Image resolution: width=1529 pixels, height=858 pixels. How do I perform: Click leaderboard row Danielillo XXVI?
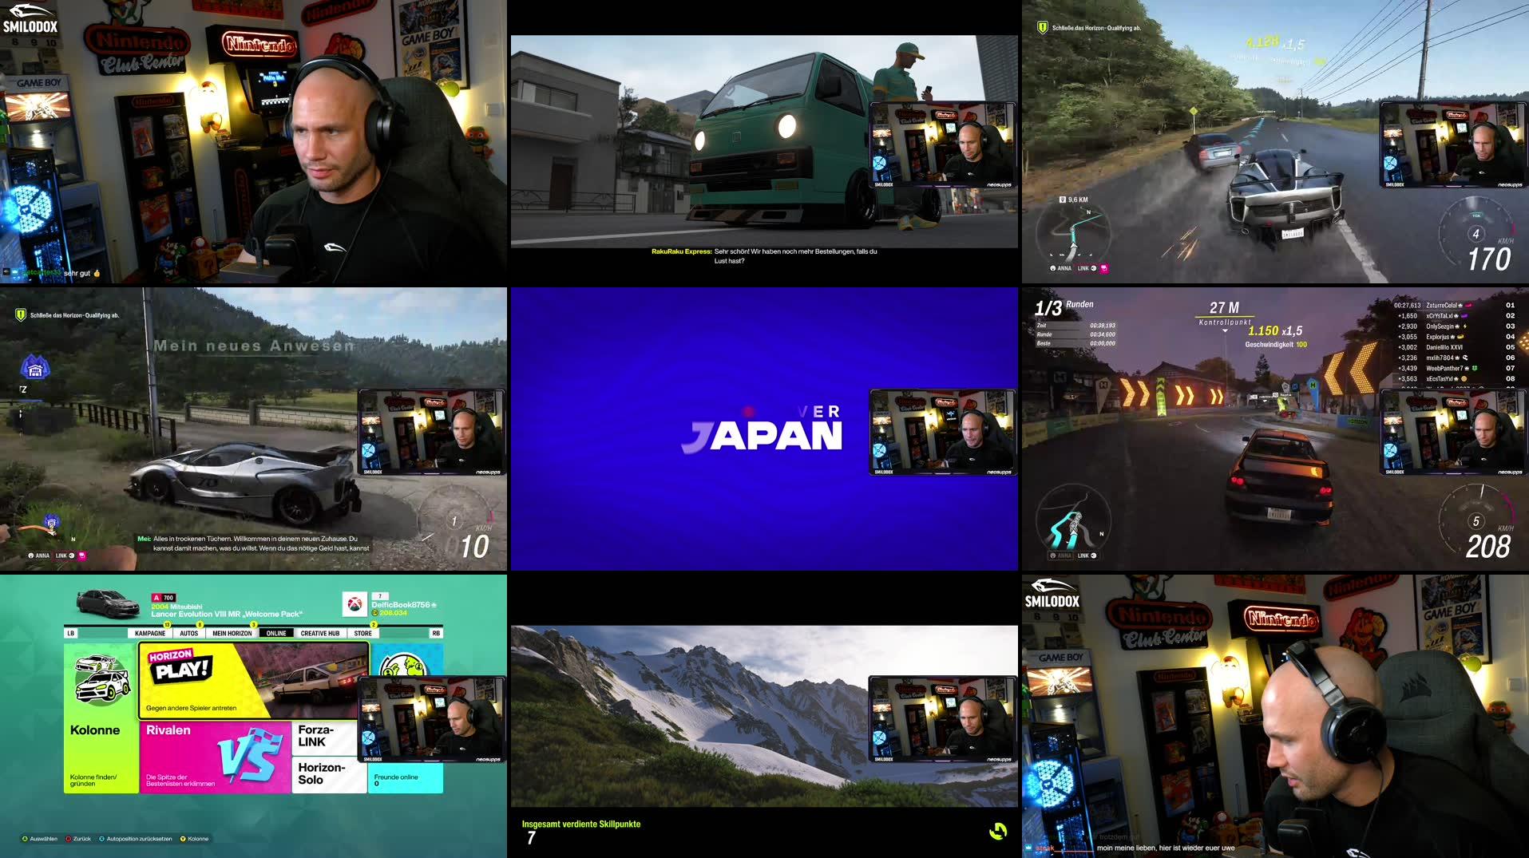[x=1454, y=347]
